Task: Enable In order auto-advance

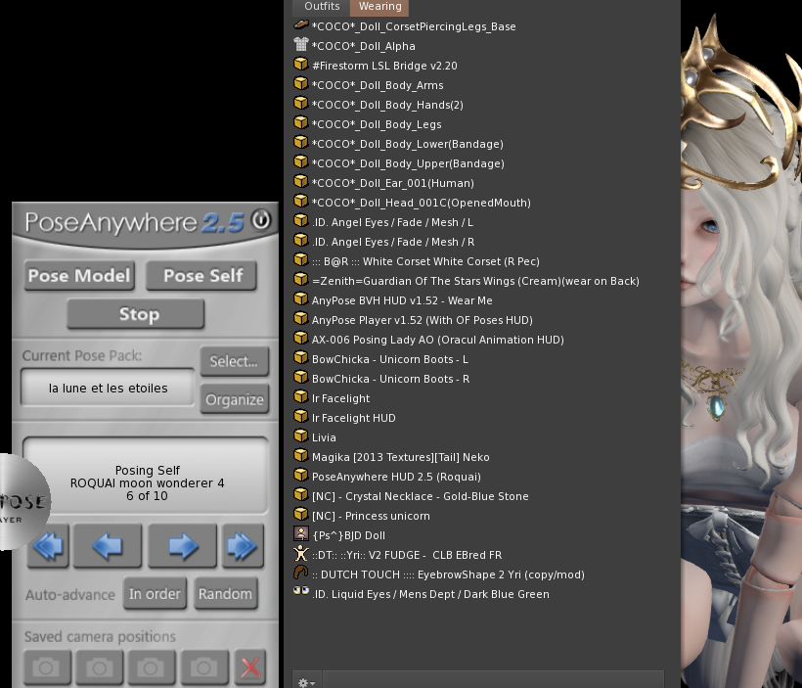Action: click(x=155, y=594)
